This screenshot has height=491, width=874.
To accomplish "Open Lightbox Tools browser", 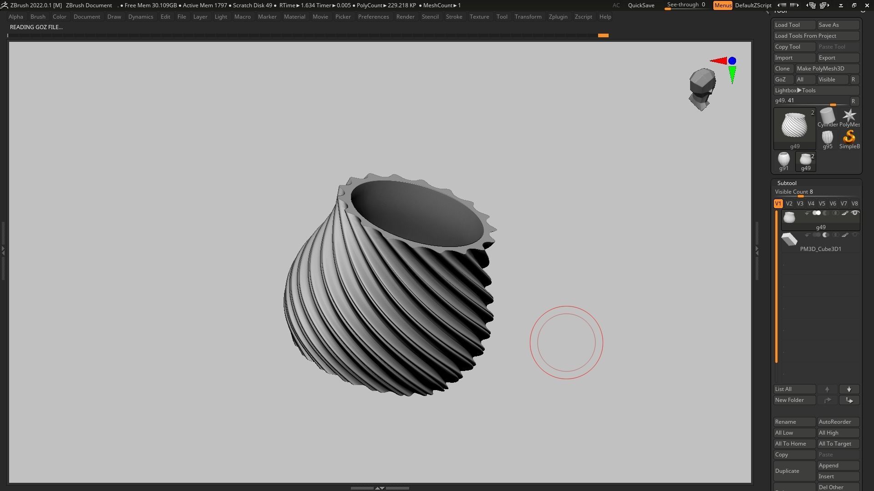I will coord(817,90).
